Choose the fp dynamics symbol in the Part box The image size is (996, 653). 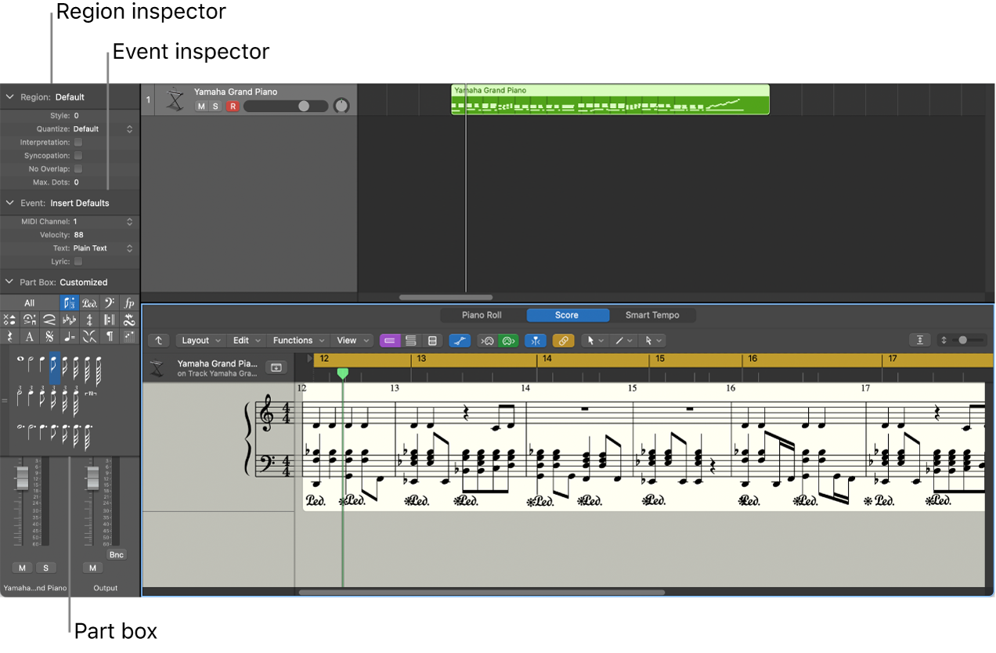(x=128, y=304)
